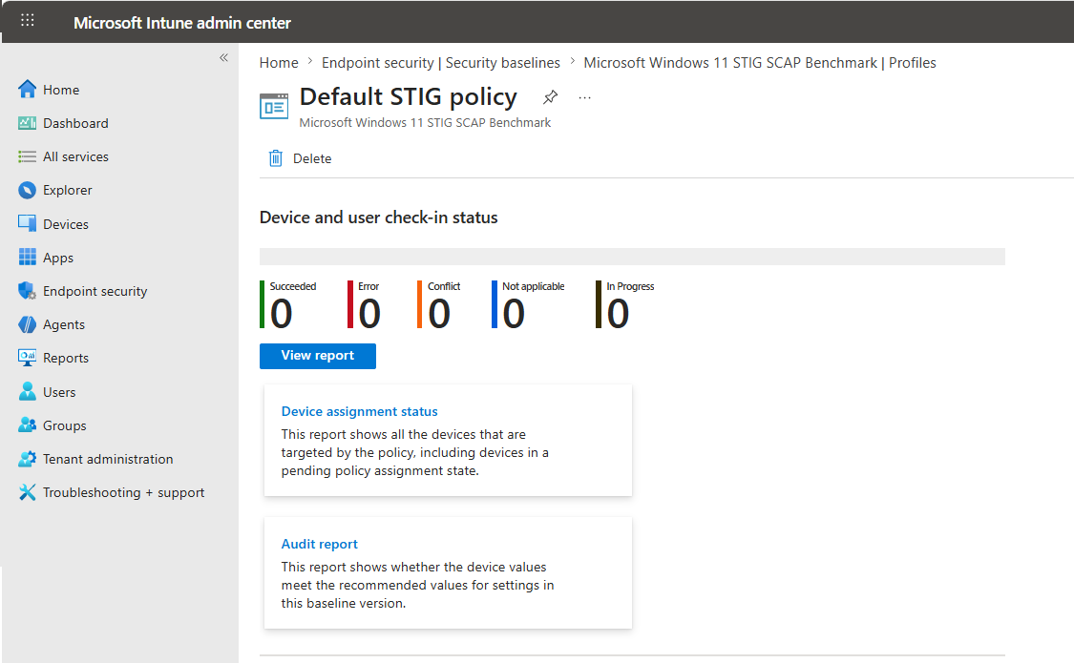Click the View report button
Screen dimensions: 1074x663
[x=318, y=356]
